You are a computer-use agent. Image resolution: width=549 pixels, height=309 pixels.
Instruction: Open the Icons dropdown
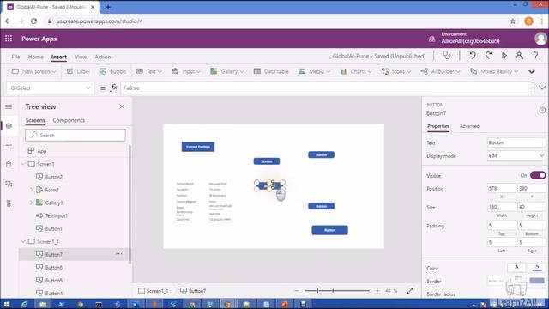click(396, 71)
